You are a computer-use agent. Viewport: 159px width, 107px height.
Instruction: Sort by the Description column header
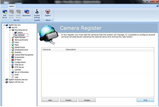point(109,50)
